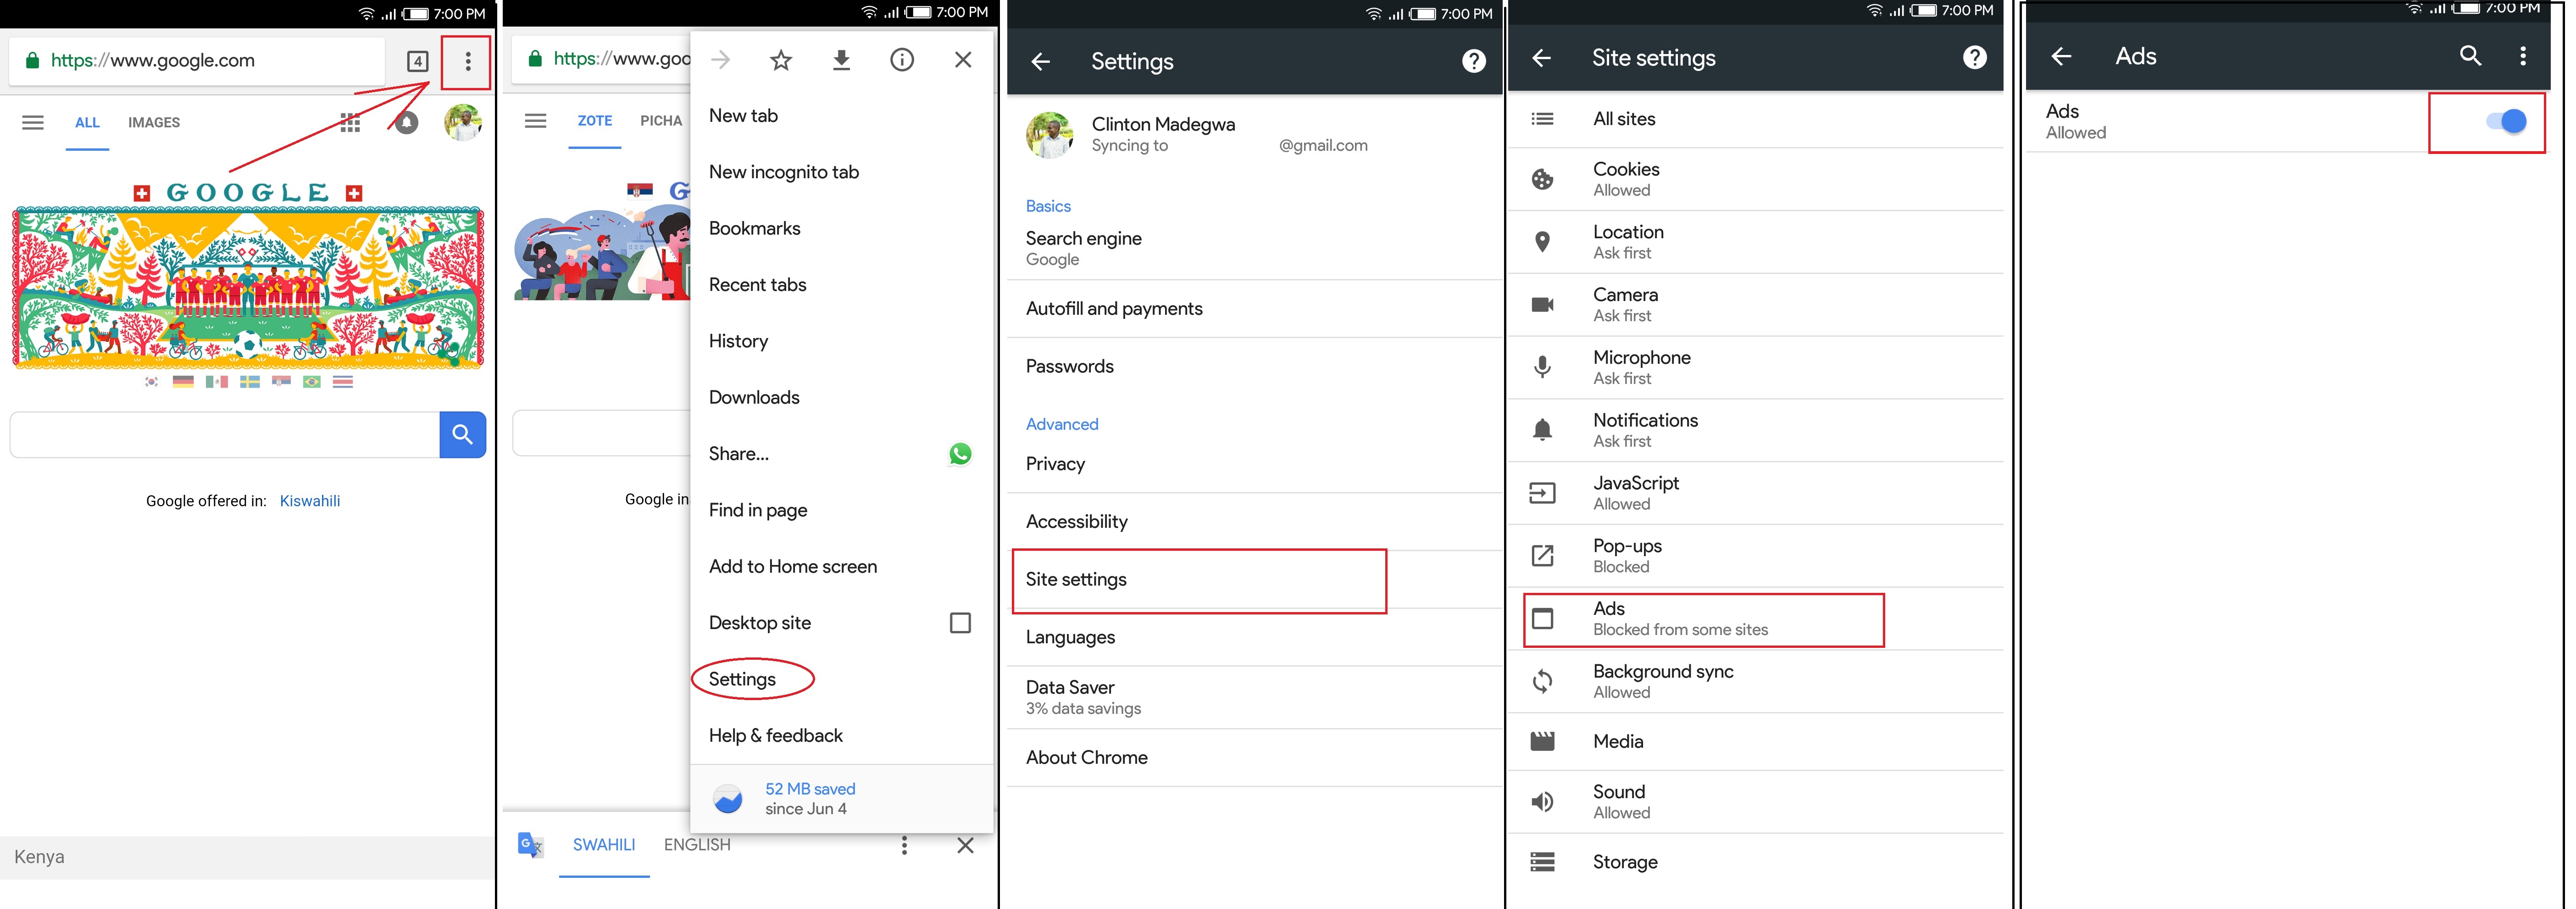
Task: Open Passwords settings
Action: tap(1254, 367)
